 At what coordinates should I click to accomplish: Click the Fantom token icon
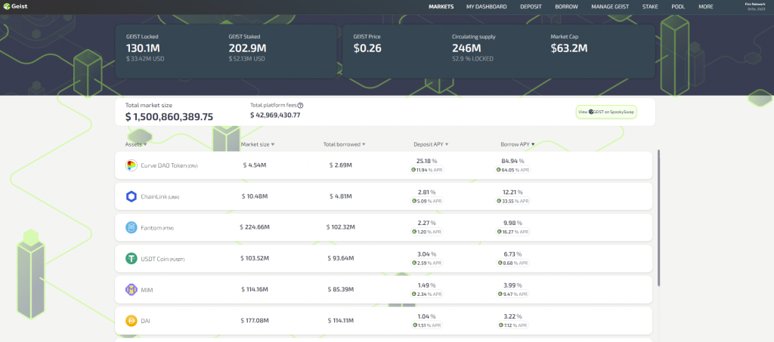click(x=131, y=228)
